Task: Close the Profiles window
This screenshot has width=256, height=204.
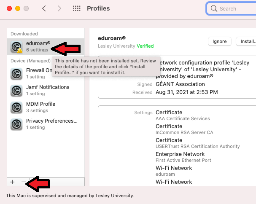Action: point(9,8)
